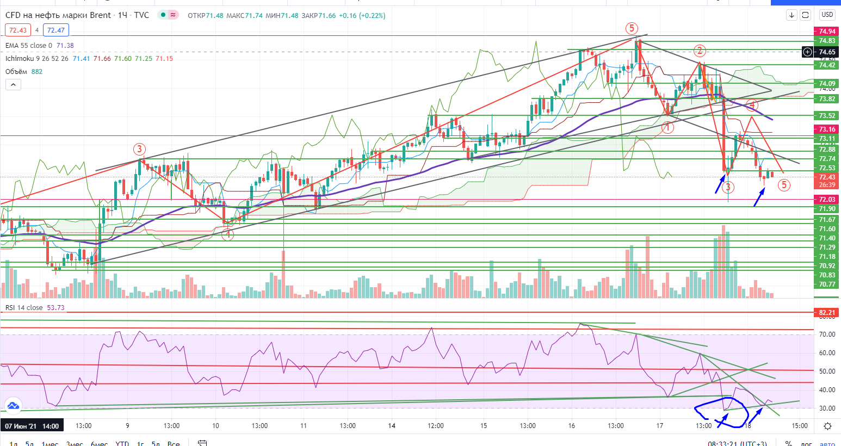Screen dimensions: 841x446
Task: Toggle logarithmic scale 'лог'
Action: point(806,443)
